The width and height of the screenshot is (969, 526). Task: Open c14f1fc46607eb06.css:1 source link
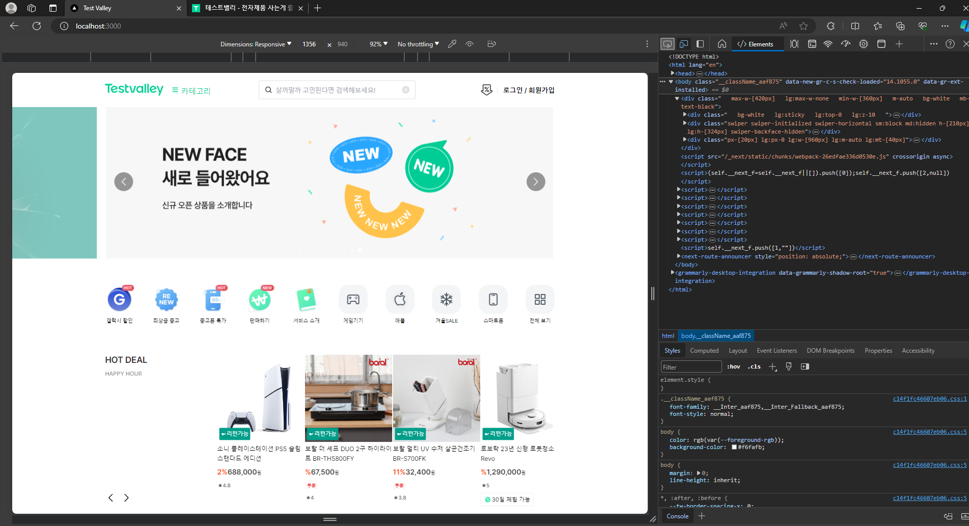point(929,399)
